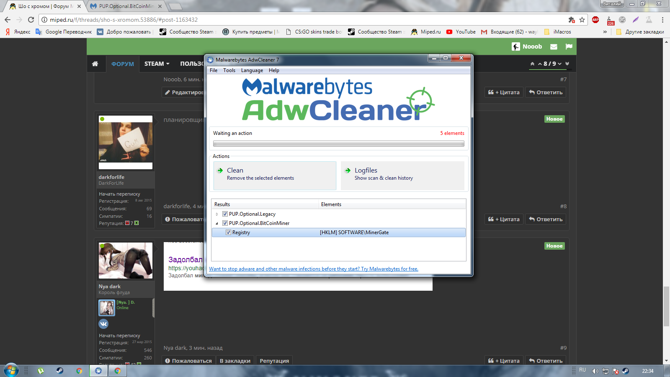Open the File menu in AdwCleaner
Screen dimensions: 670x377
coord(214,70)
